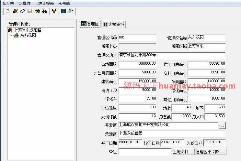Screen dimensions: 241x161
Task: Click the 总人口 field showing 3,500
Action: click(x=215, y=117)
